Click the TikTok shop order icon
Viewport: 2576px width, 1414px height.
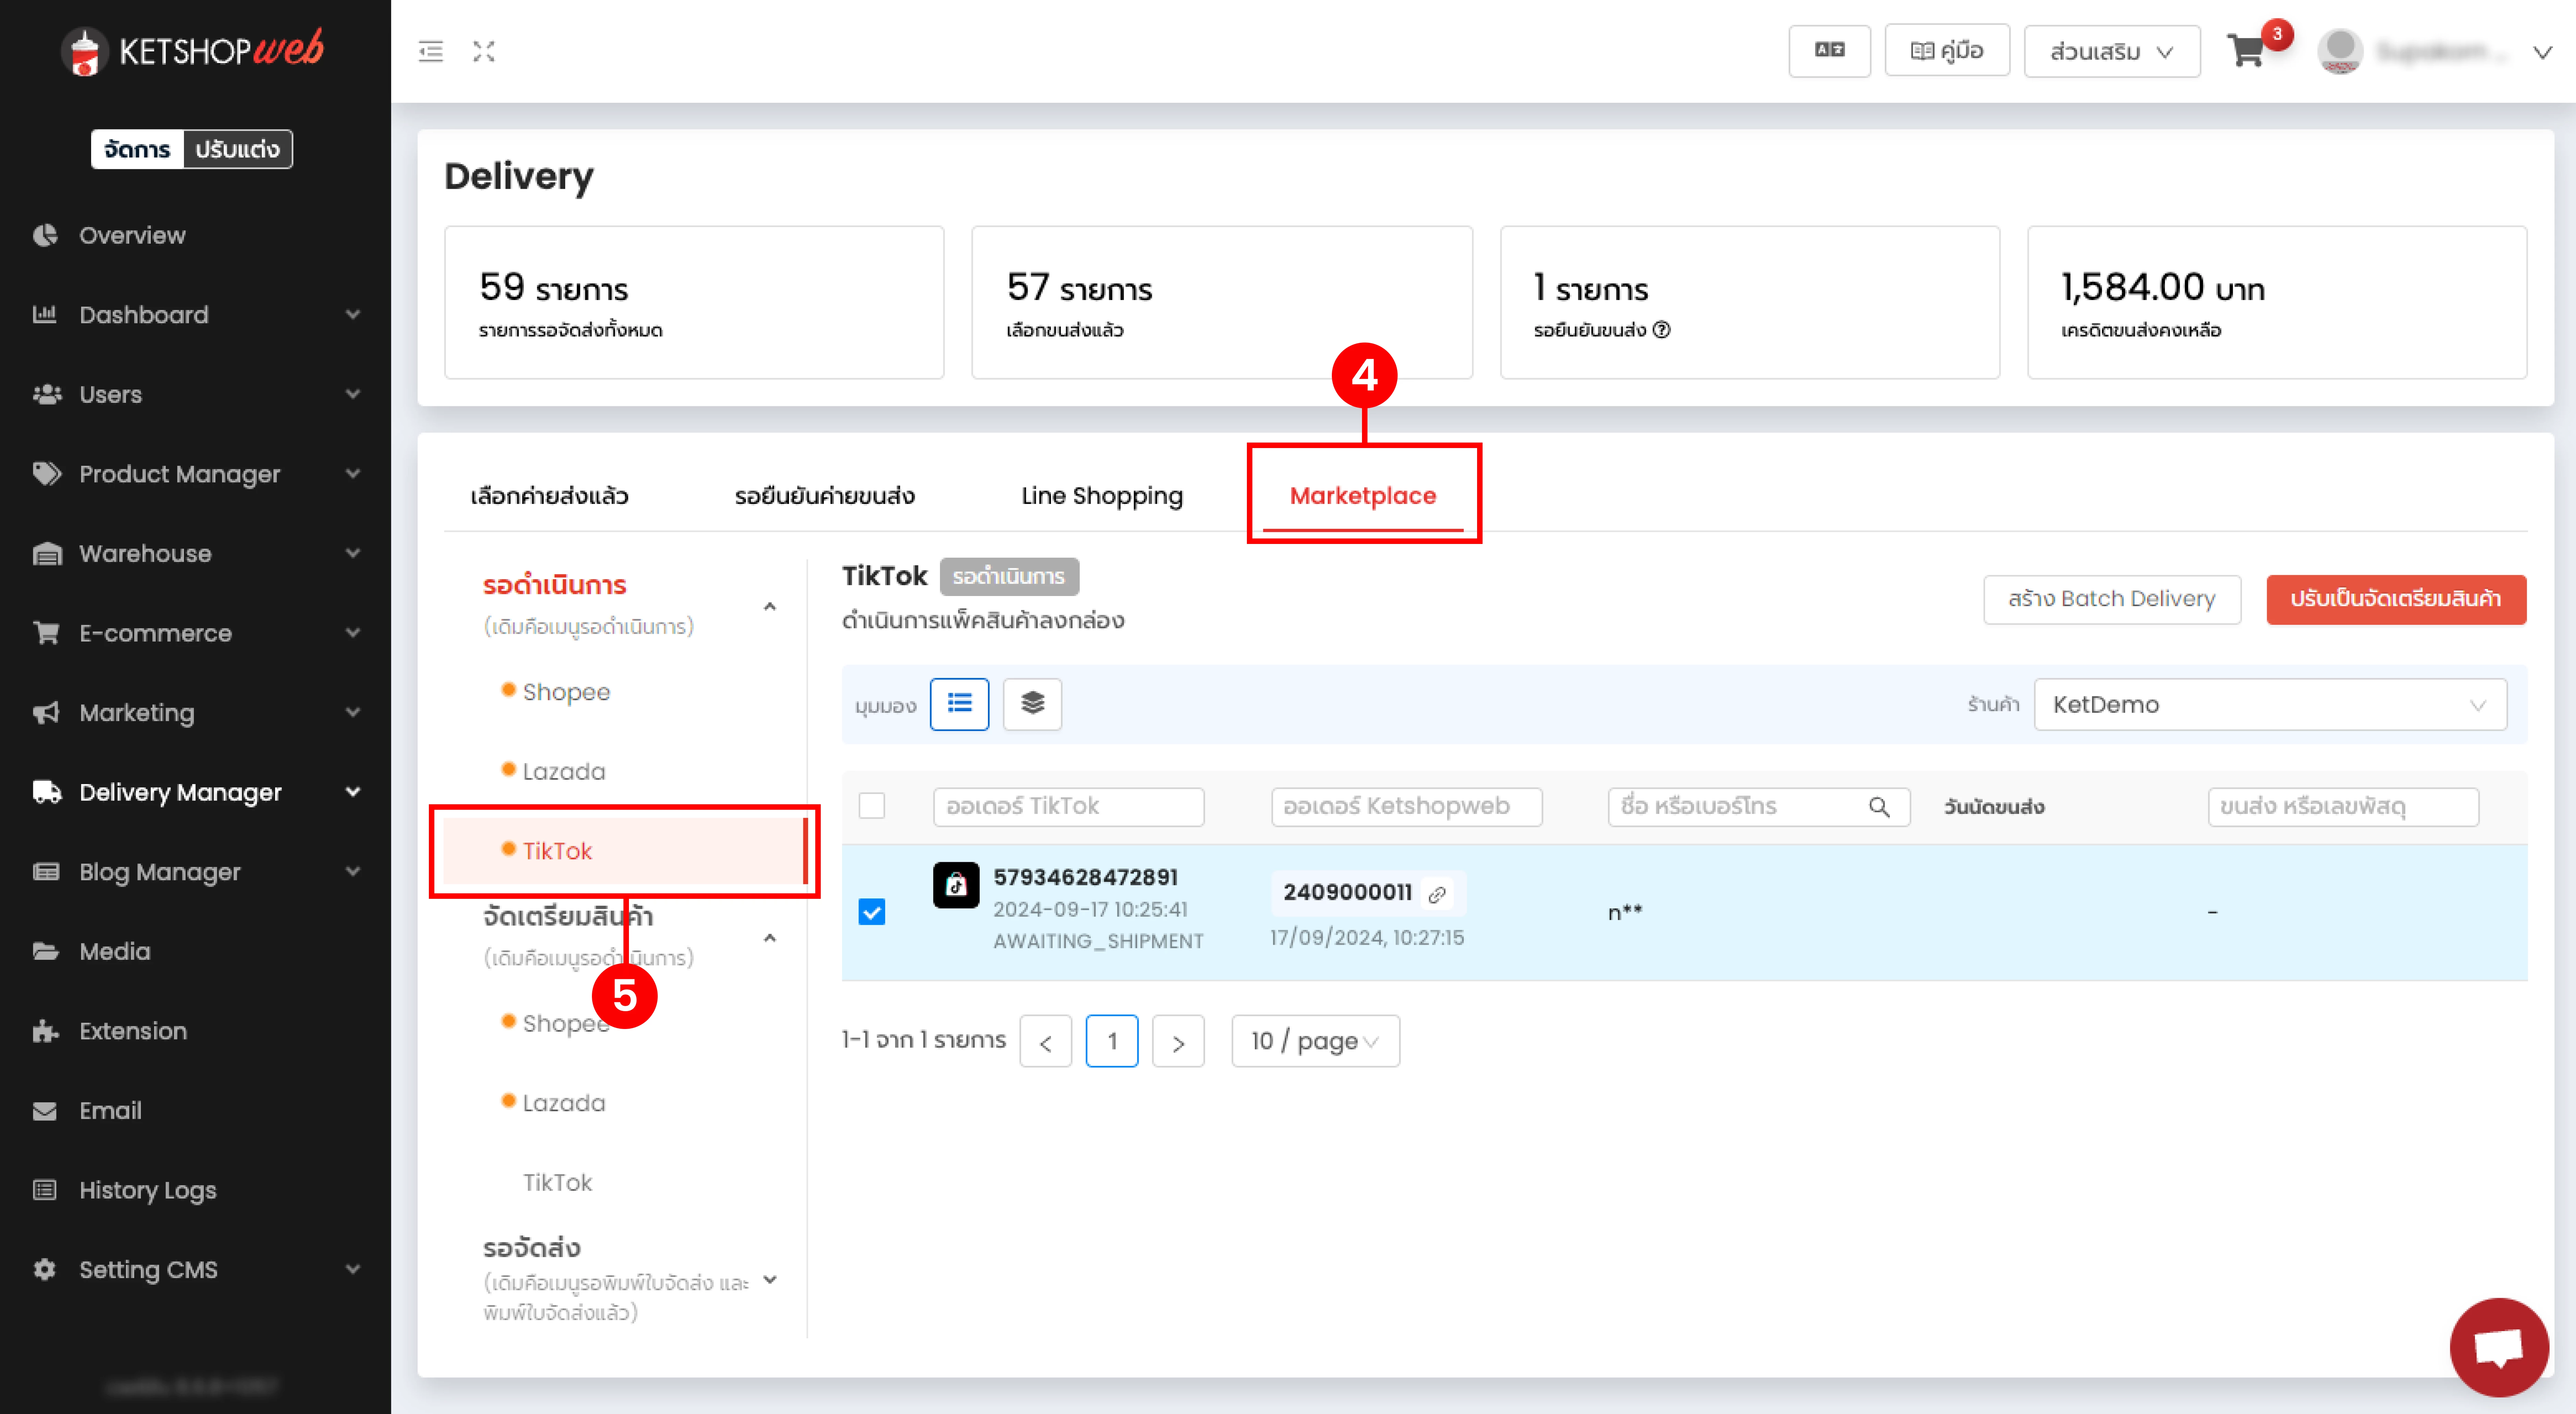956,885
